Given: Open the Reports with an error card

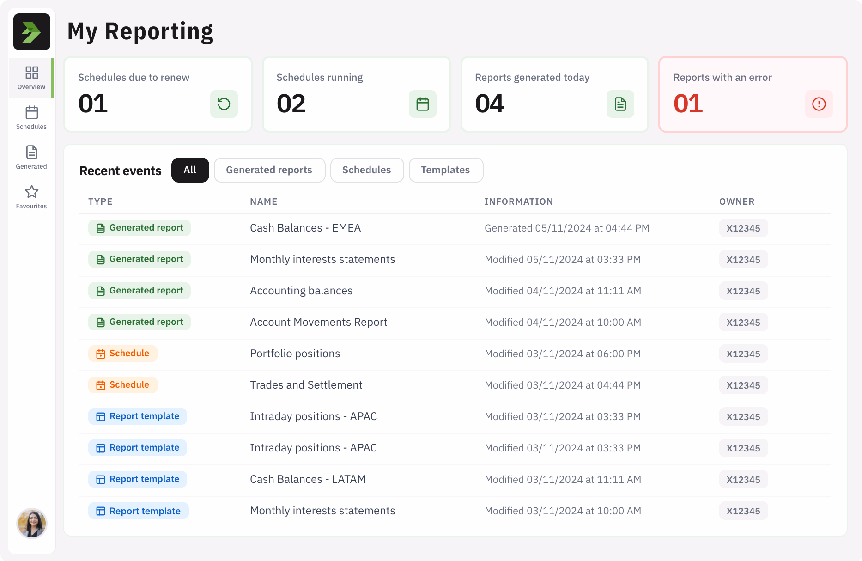Looking at the screenshot, I should pos(753,94).
